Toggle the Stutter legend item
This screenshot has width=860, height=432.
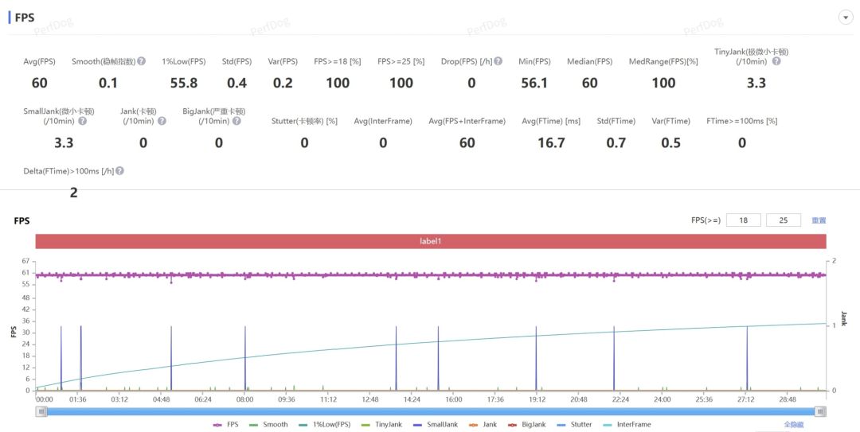point(574,425)
